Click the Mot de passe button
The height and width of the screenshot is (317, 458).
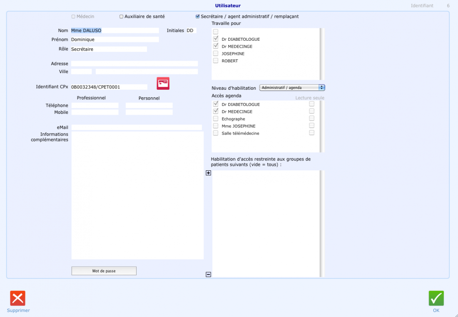click(x=104, y=271)
